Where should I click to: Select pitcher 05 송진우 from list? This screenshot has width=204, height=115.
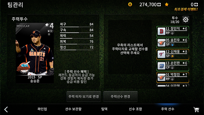coord(173,43)
